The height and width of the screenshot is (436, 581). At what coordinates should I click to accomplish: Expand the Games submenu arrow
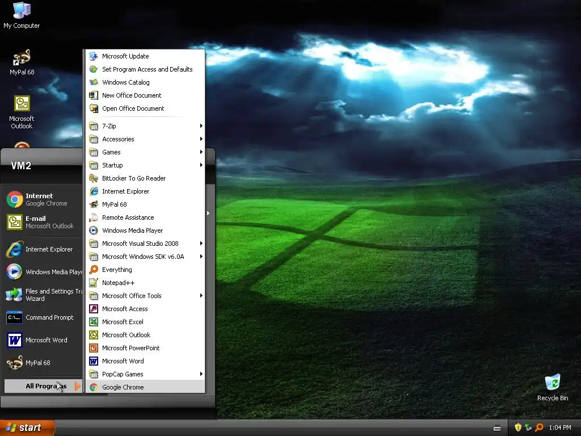pyautogui.click(x=201, y=152)
